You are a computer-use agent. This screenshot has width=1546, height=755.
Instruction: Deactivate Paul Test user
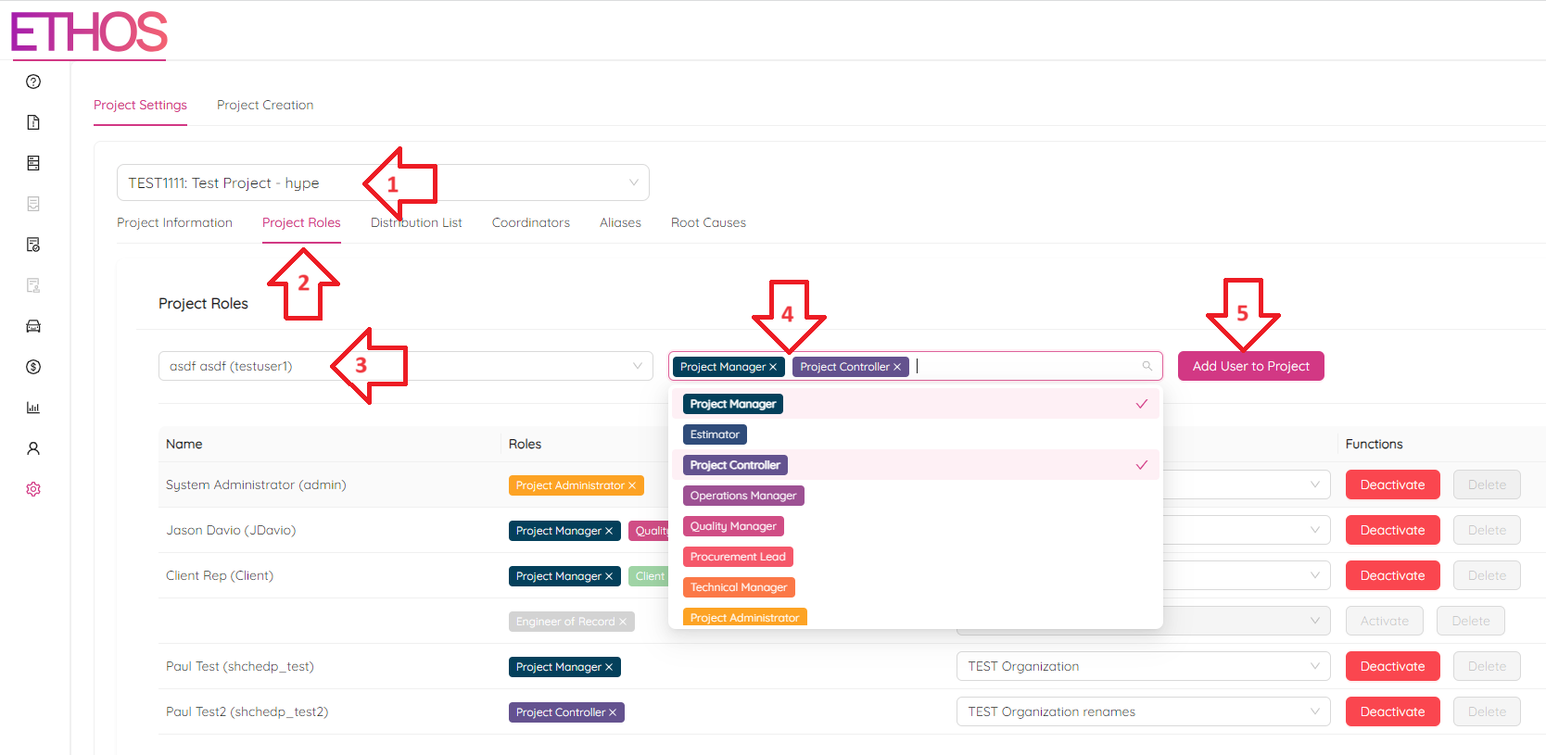coord(1392,666)
